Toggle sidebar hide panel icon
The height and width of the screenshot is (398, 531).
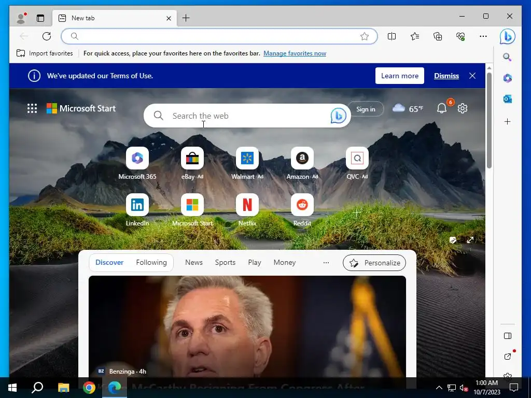pos(507,336)
